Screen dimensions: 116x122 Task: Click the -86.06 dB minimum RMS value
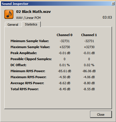click(x=89, y=71)
